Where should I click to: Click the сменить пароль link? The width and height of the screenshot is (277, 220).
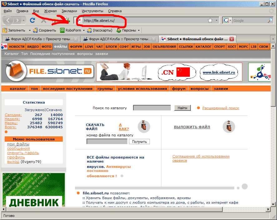tap(23, 153)
